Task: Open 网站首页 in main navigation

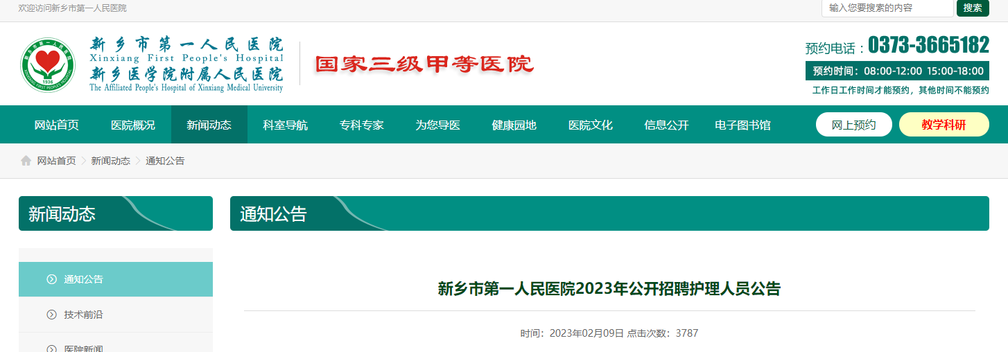Action: coord(57,125)
